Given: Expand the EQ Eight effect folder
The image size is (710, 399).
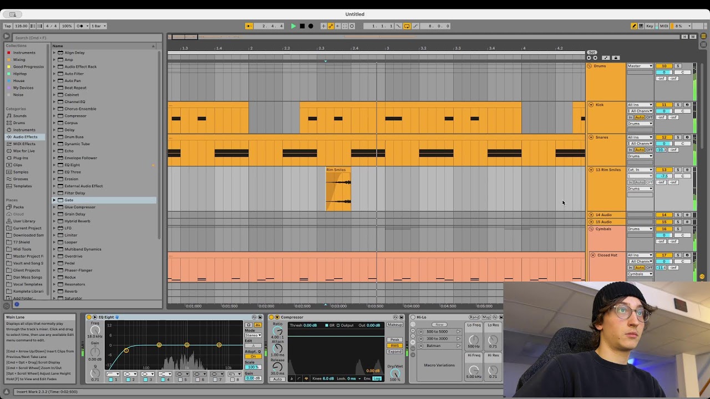Looking at the screenshot, I should 54,165.
